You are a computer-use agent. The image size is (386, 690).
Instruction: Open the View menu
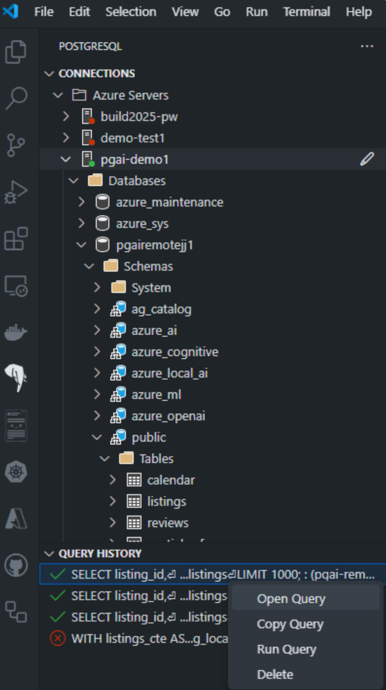tap(185, 12)
